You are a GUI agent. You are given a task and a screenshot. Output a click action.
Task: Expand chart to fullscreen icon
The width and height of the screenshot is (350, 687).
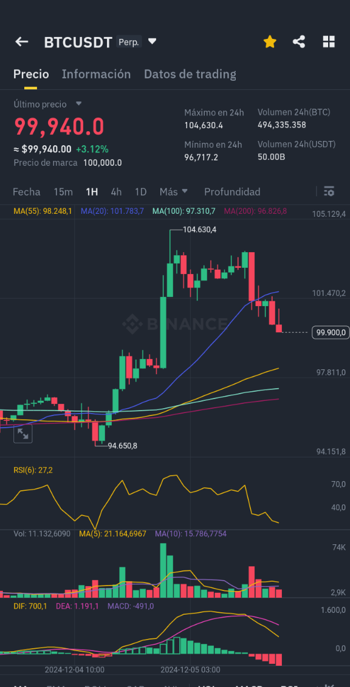[x=22, y=434]
